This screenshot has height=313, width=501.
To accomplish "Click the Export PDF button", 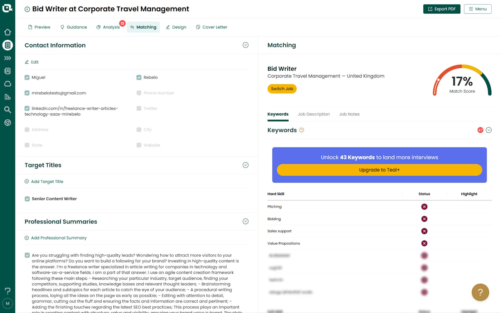I will click(442, 9).
